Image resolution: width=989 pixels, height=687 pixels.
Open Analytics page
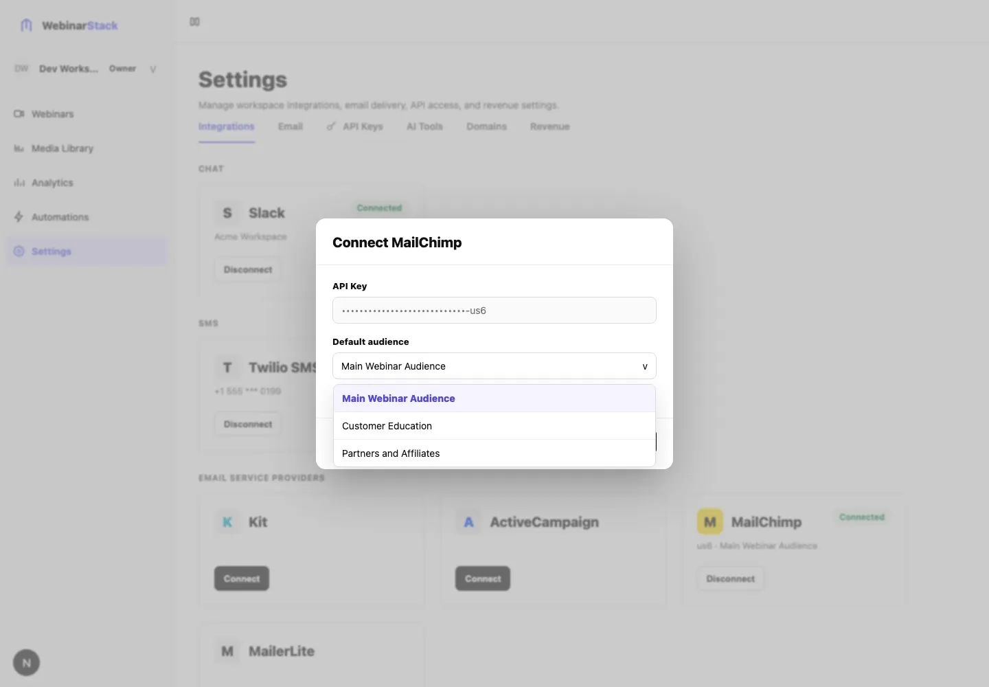click(87, 183)
